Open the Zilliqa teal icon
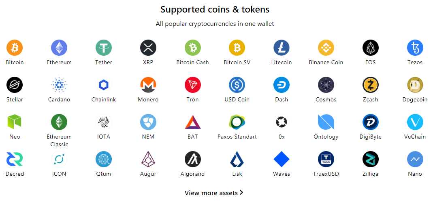This screenshot has height=202, width=433. tap(371, 159)
